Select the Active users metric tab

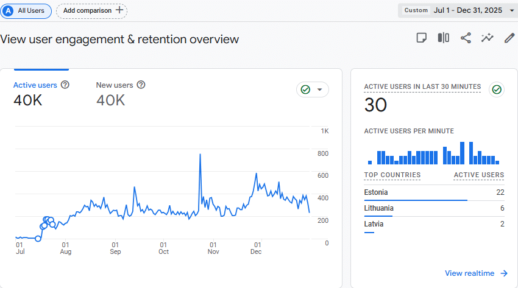point(35,85)
